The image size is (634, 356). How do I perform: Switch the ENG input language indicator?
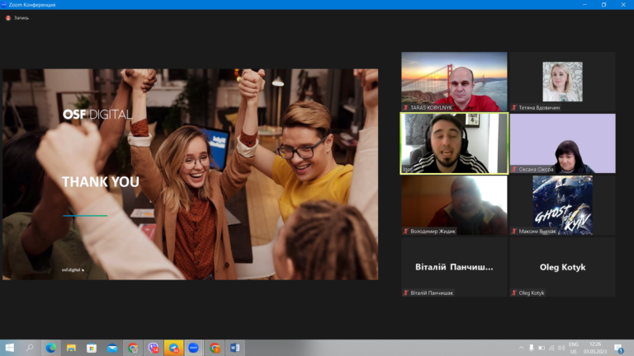click(573, 348)
